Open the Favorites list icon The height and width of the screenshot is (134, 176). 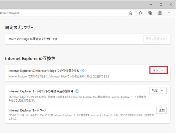click(141, 13)
